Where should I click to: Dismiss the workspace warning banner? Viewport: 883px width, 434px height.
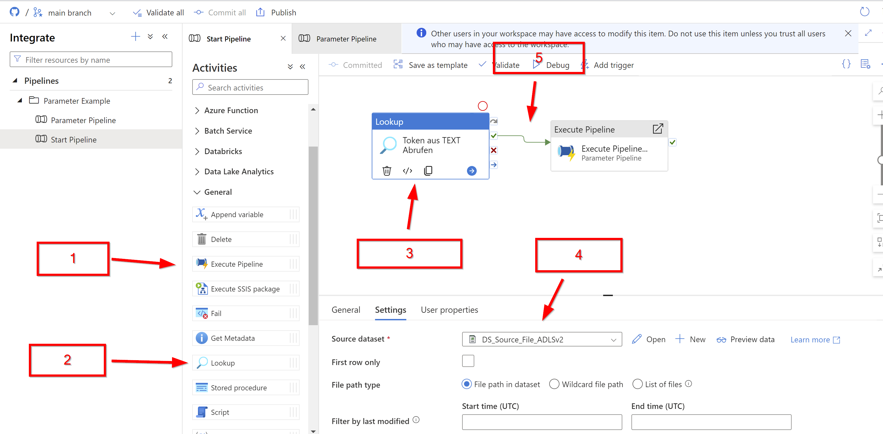pos(848,33)
